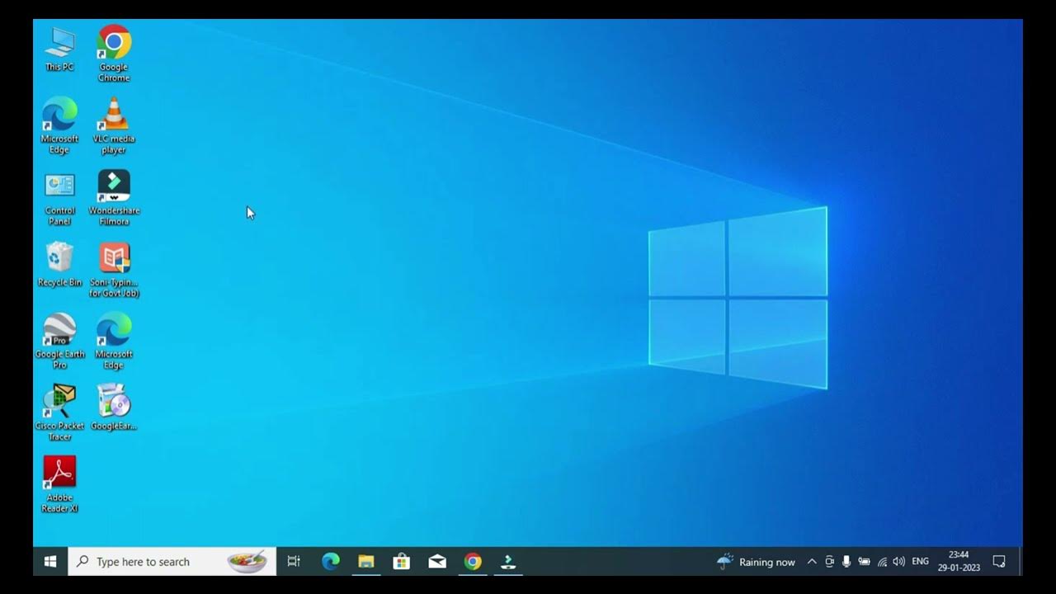
Task: Select the Microsoft Edge shortcut beside Google Earth Pro
Action: [x=114, y=342]
